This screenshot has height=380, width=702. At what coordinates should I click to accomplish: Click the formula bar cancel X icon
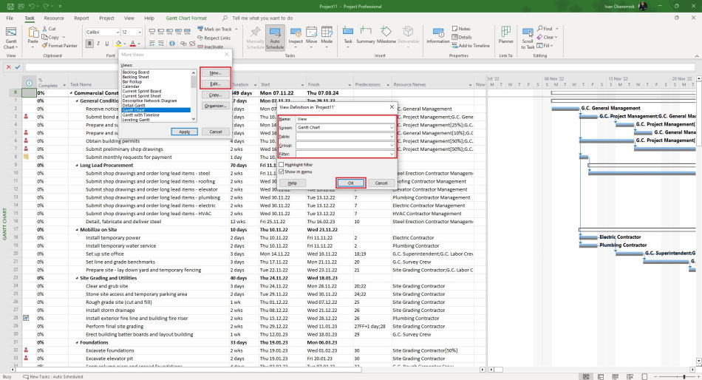(9, 67)
